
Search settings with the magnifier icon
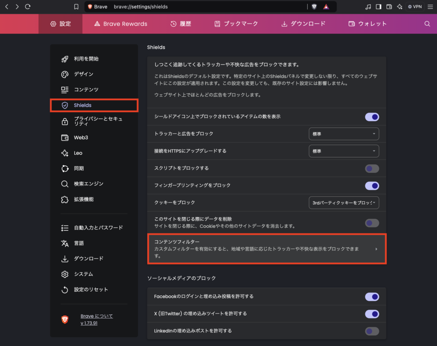[x=427, y=24]
